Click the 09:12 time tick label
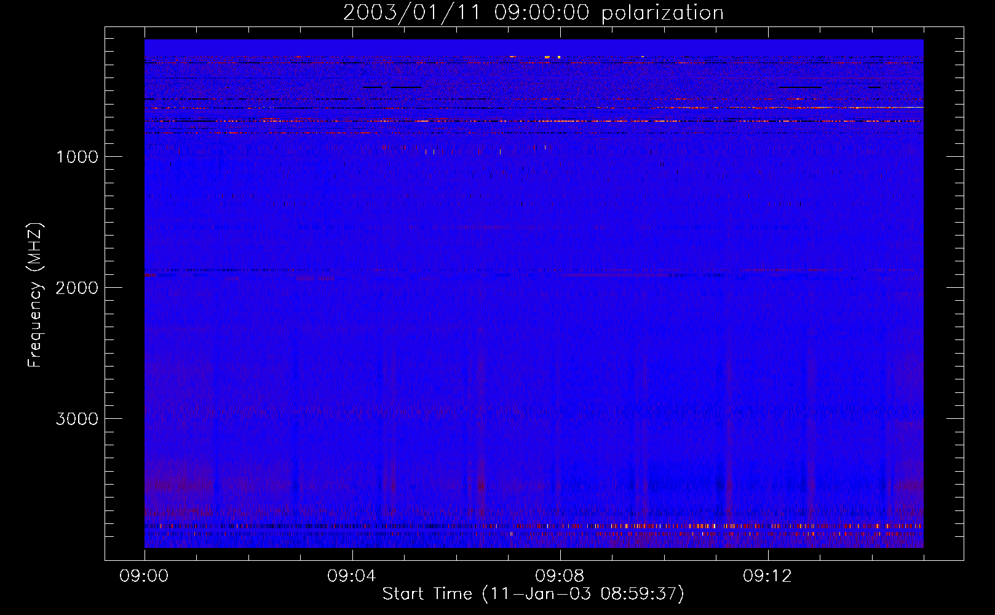The image size is (995, 615). click(767, 576)
